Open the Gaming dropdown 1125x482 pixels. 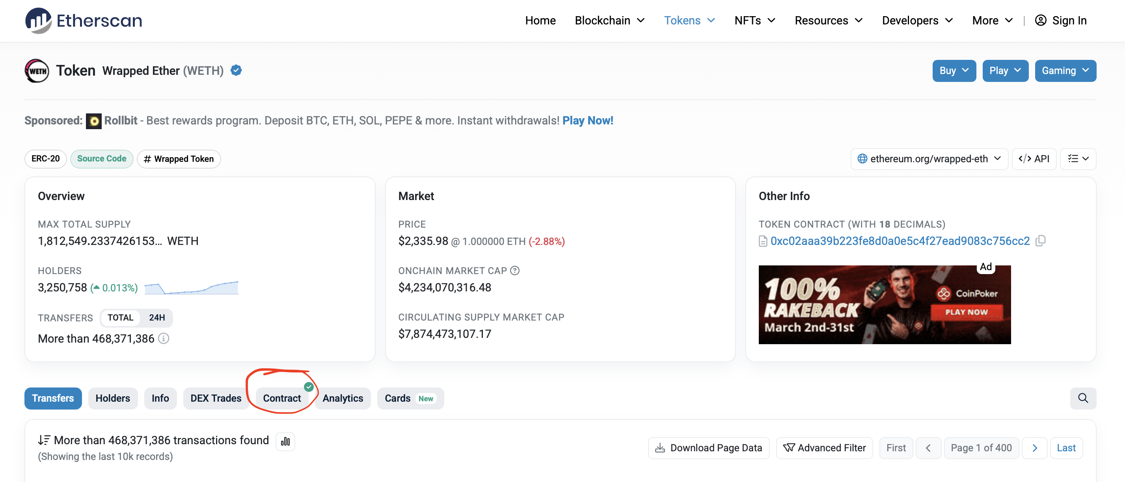pos(1065,70)
